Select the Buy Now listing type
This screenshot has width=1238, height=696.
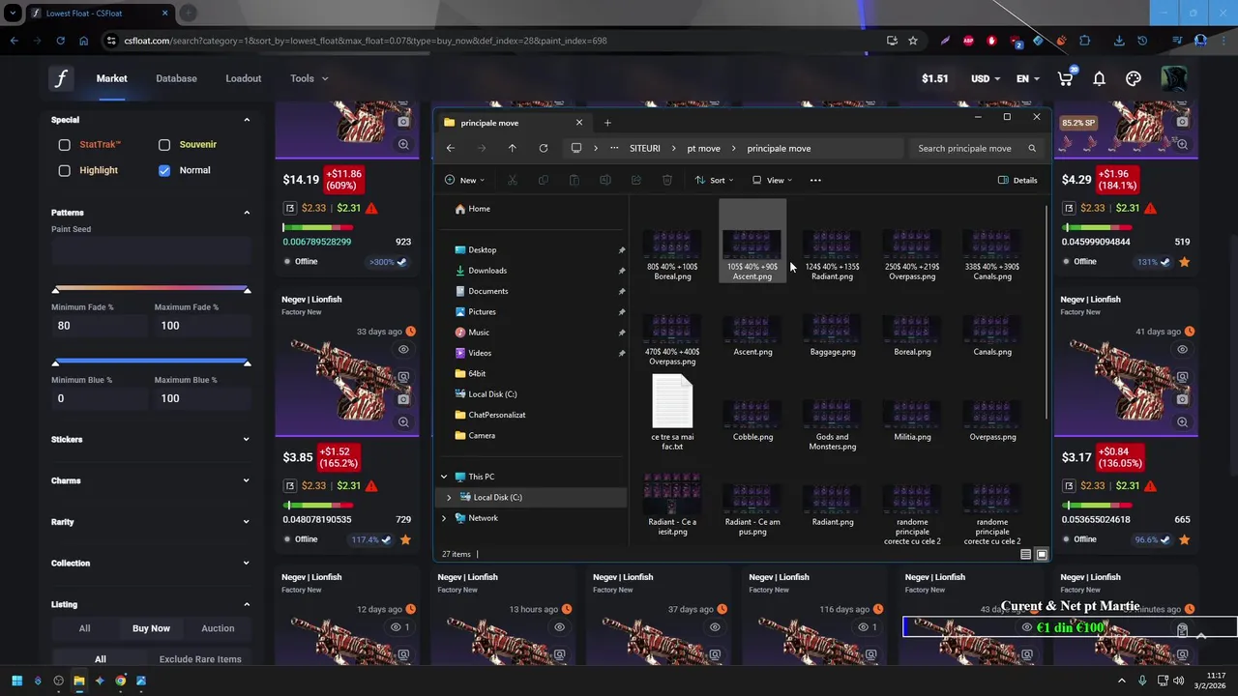[x=151, y=628]
